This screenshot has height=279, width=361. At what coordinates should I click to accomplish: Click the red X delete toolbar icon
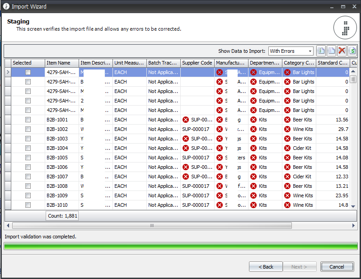342,51
